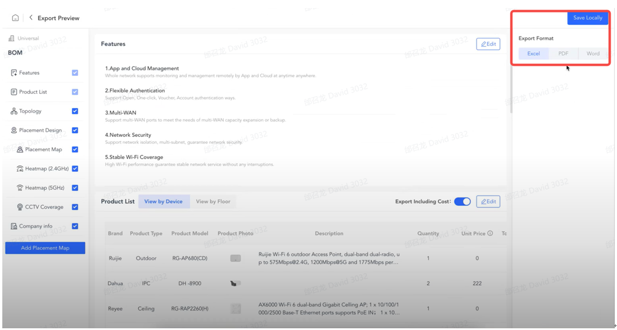Click the back arrow beside Export Preview

tap(31, 18)
